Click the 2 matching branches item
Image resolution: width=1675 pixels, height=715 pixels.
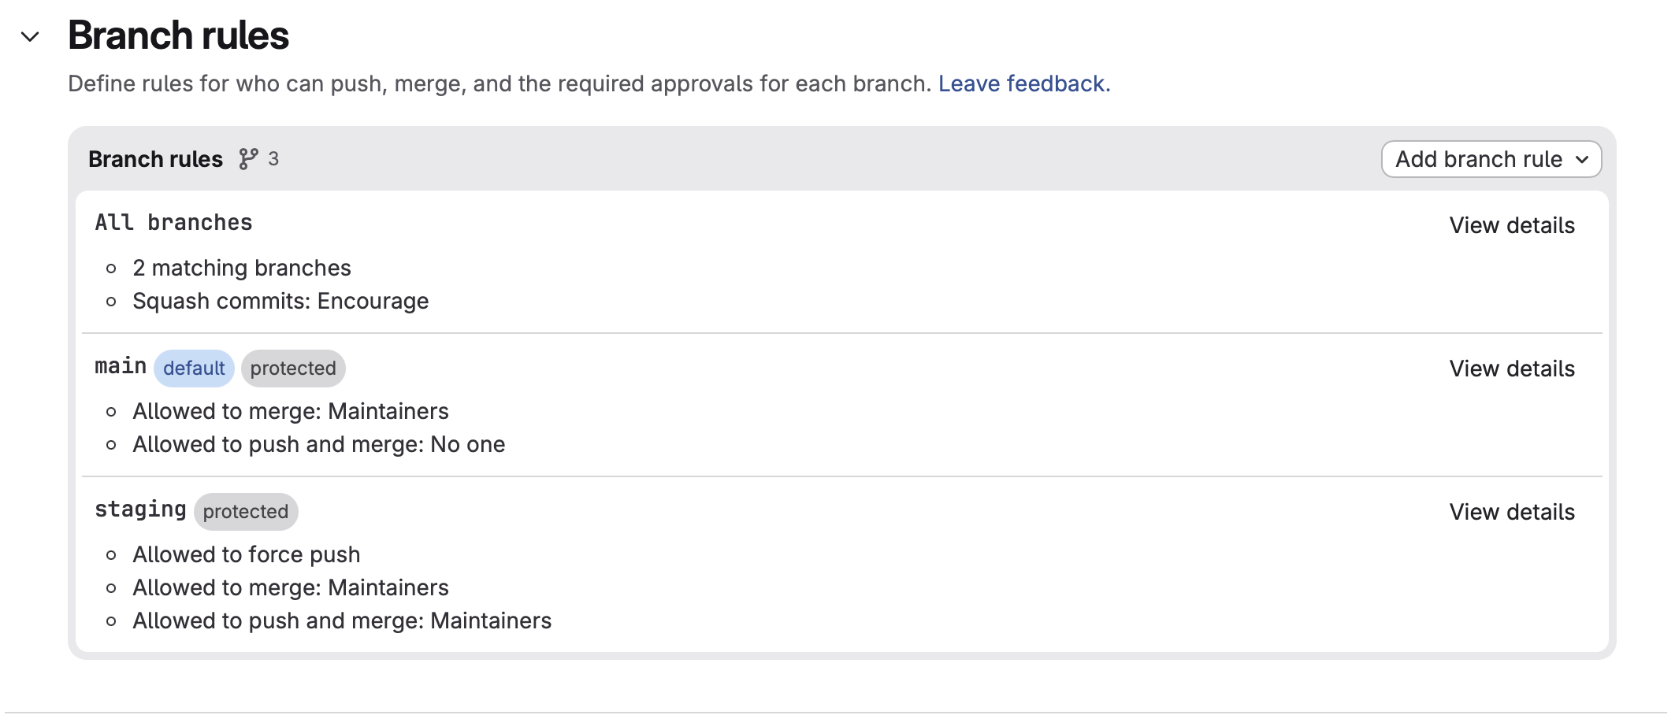pos(242,268)
